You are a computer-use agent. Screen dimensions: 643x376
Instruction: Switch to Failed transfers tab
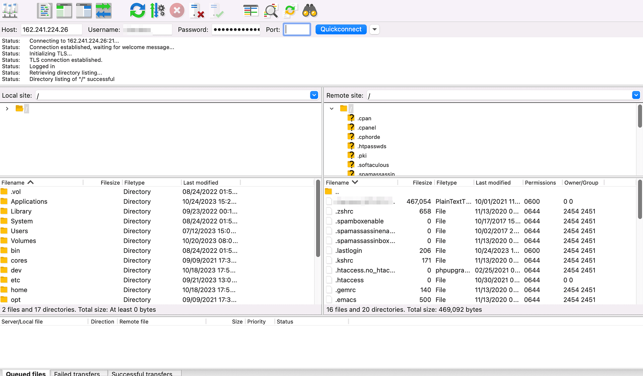[x=77, y=373]
